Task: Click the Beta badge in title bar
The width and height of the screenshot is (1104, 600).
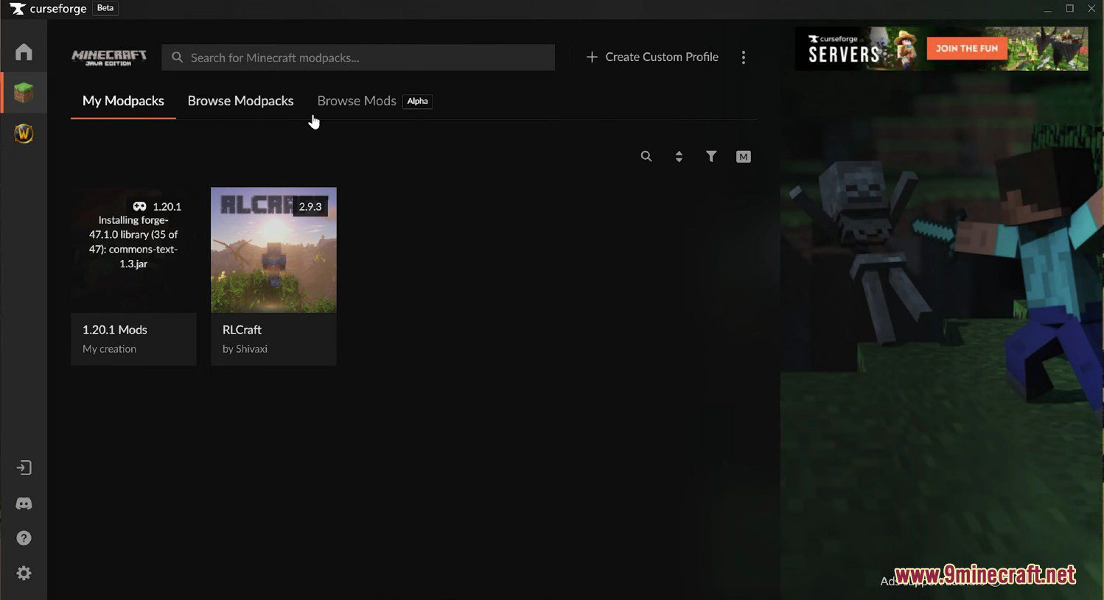Action: tap(105, 8)
